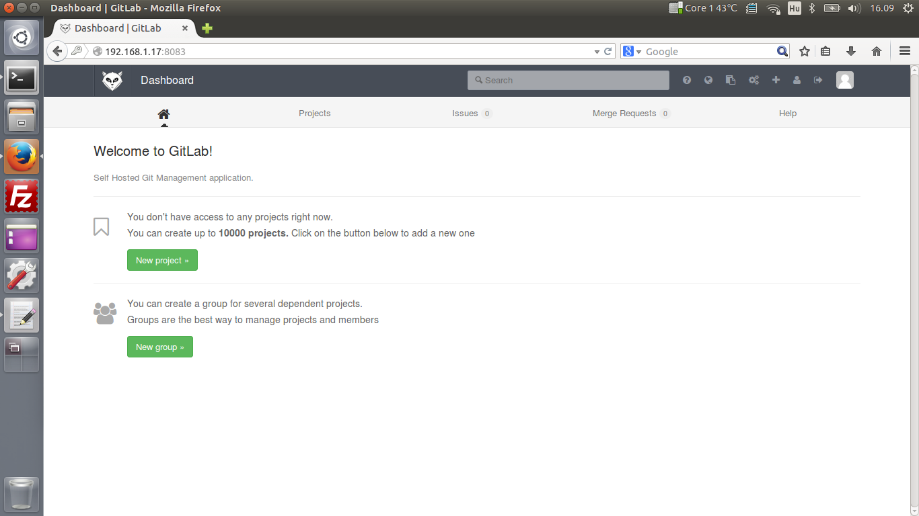This screenshot has height=516, width=919.
Task: Open the Merge Requests tab
Action: coord(624,114)
